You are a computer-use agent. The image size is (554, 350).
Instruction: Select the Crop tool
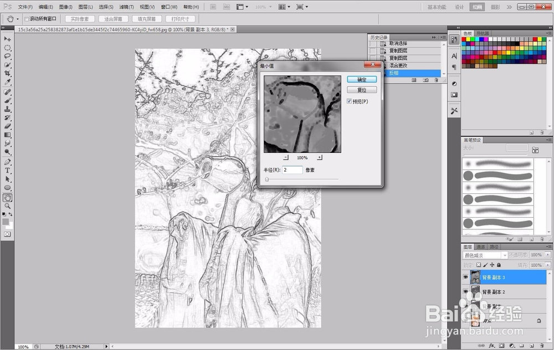tap(7, 73)
